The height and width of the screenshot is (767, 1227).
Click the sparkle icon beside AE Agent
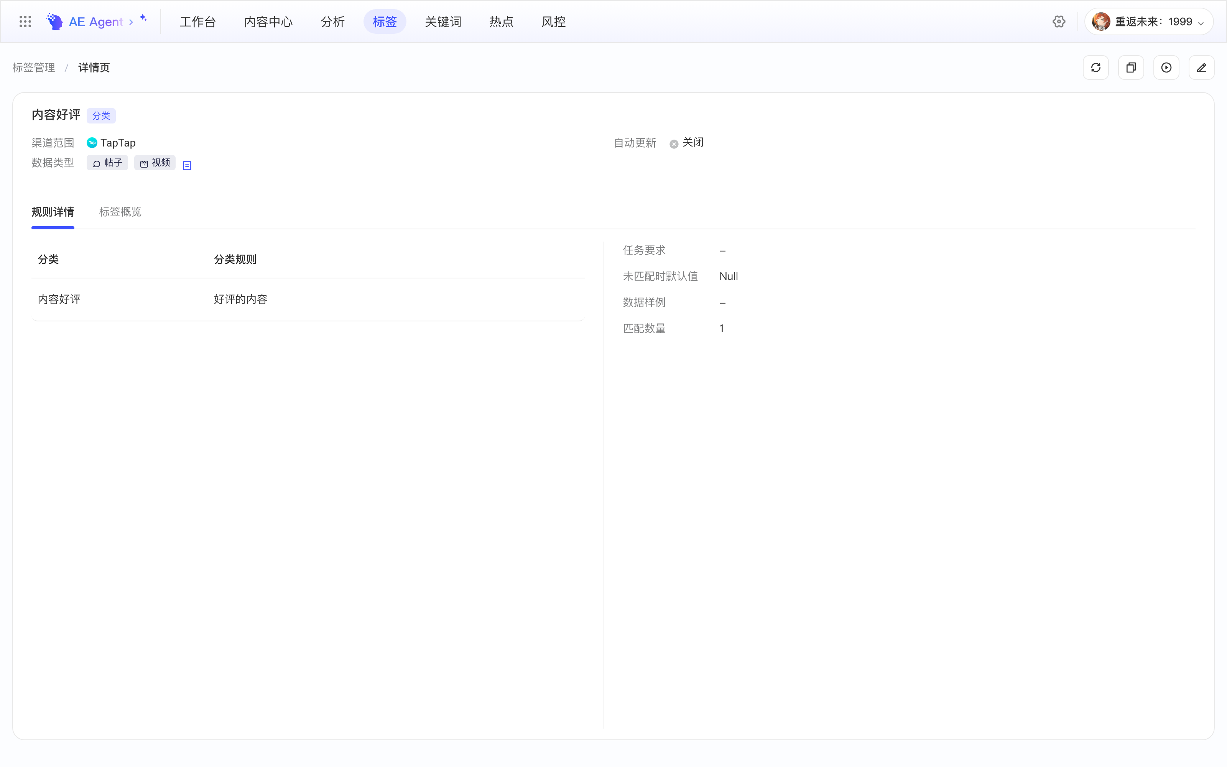pos(143,18)
